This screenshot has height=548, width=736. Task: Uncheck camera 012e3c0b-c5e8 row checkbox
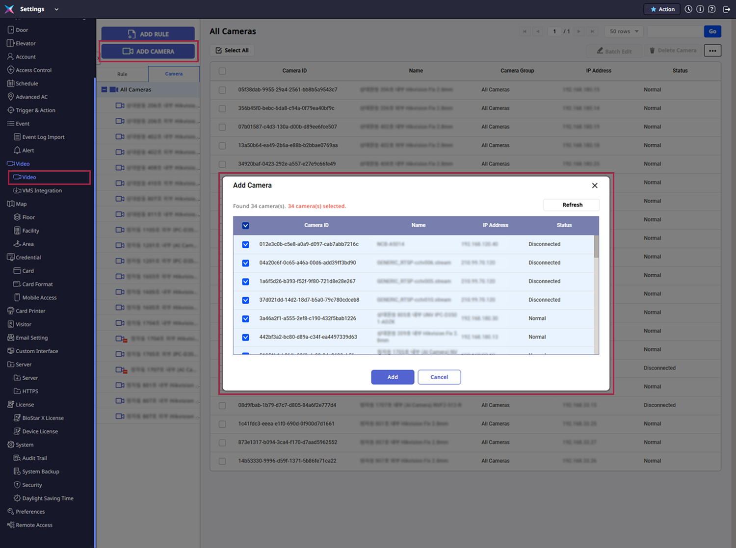pyautogui.click(x=246, y=244)
